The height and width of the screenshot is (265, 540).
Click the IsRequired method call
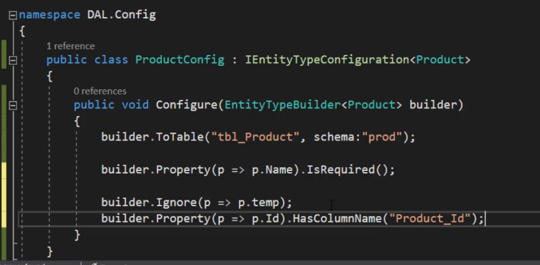tap(341, 170)
